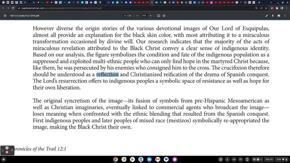
Task: Open the Extensions puzzle icon
Action: [x=277, y=8]
